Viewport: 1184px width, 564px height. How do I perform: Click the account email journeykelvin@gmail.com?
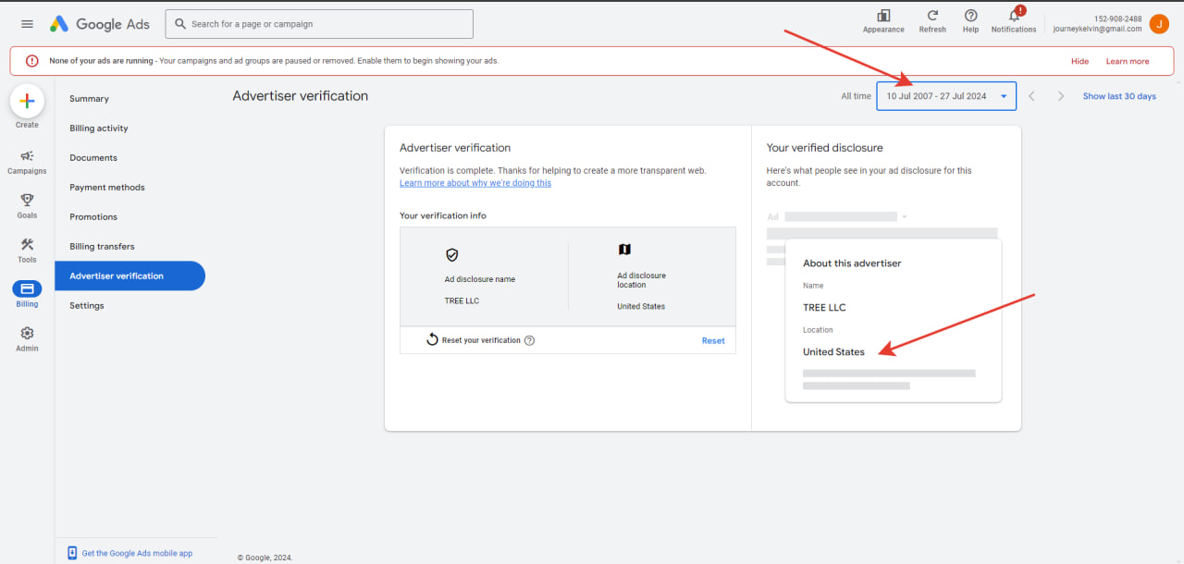point(1097,29)
